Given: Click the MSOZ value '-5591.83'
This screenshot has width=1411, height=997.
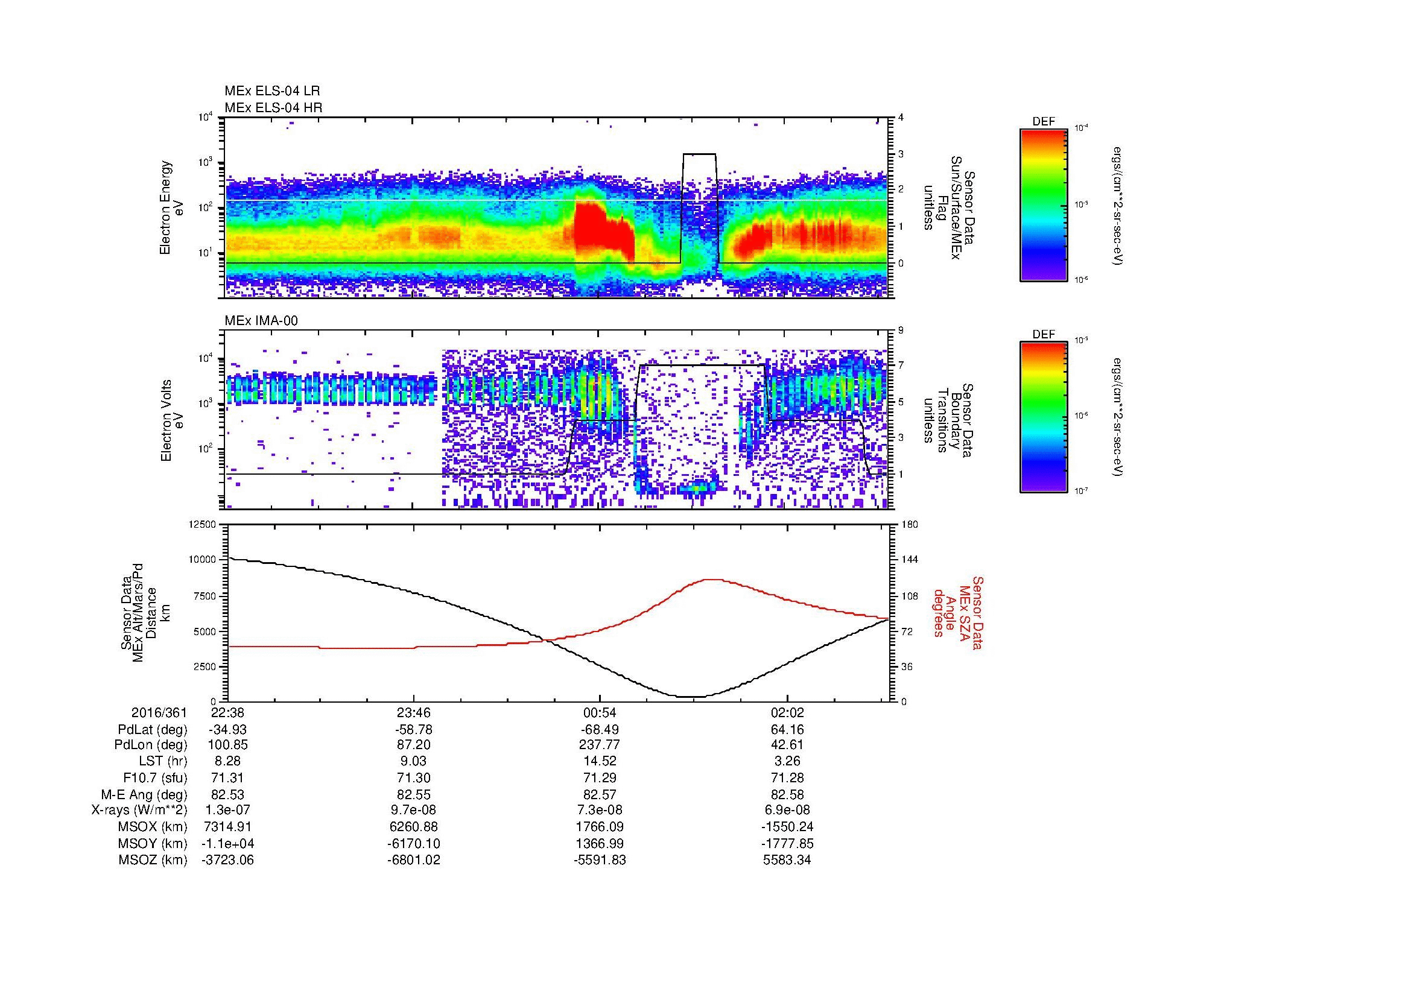Looking at the screenshot, I should tap(600, 860).
